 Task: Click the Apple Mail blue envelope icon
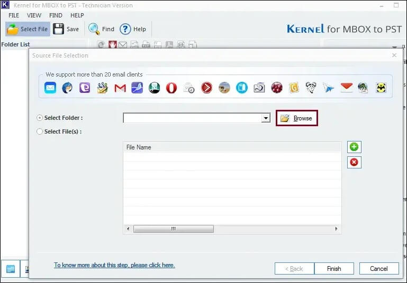point(50,88)
